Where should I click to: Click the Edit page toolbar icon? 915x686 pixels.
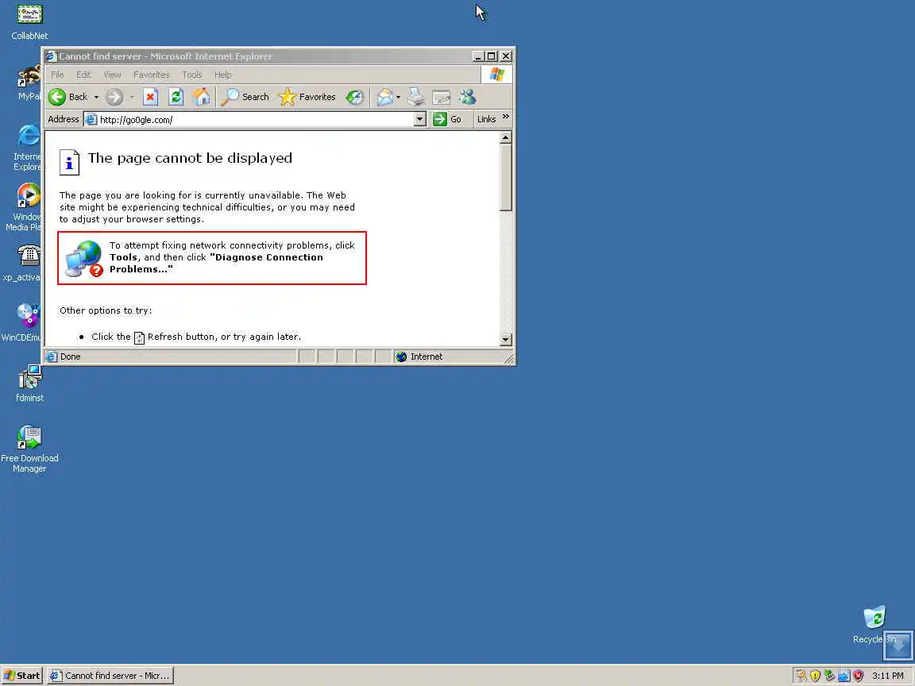coord(441,97)
